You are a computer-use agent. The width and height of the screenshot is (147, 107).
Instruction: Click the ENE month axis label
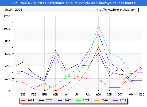[23, 94]
